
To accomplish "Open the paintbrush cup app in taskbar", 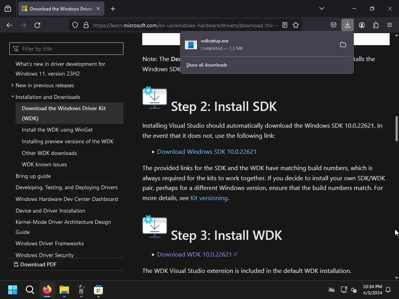I will pyautogui.click(x=81, y=290).
